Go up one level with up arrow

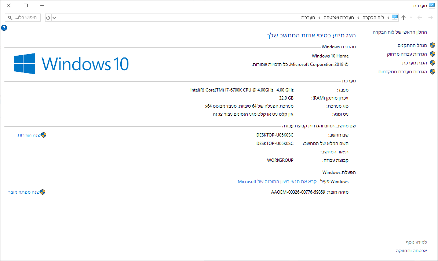(x=404, y=18)
